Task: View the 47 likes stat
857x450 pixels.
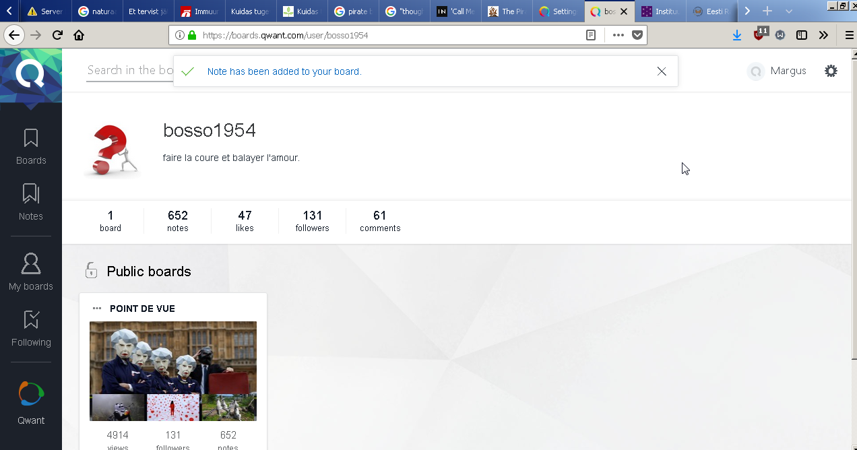Action: (x=245, y=221)
